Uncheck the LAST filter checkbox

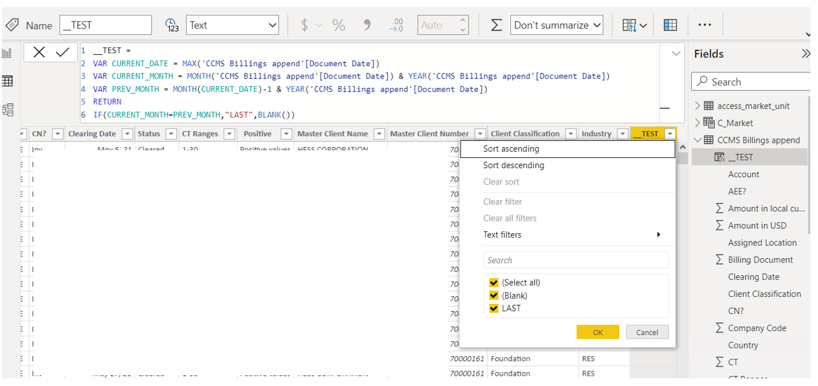[494, 308]
